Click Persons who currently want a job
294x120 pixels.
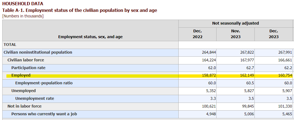(44, 114)
